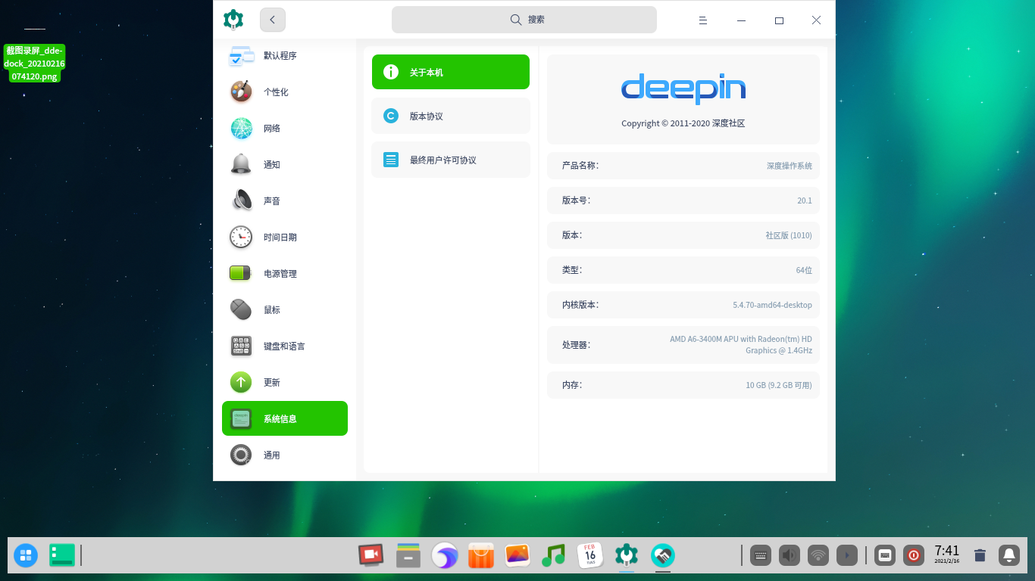Click the deepin logo image
Image resolution: width=1035 pixels, height=581 pixels.
click(x=683, y=89)
